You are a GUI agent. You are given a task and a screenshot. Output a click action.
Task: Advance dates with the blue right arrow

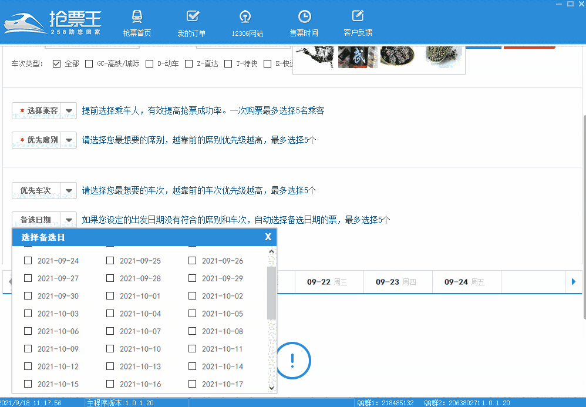tap(574, 282)
